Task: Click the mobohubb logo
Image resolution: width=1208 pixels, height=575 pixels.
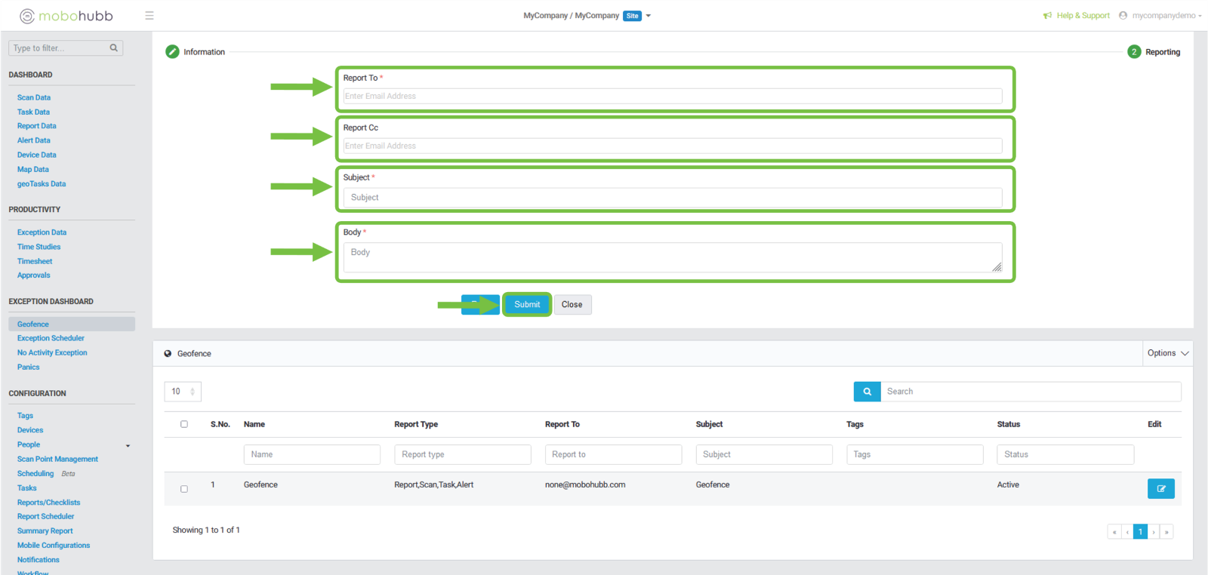Action: [66, 16]
